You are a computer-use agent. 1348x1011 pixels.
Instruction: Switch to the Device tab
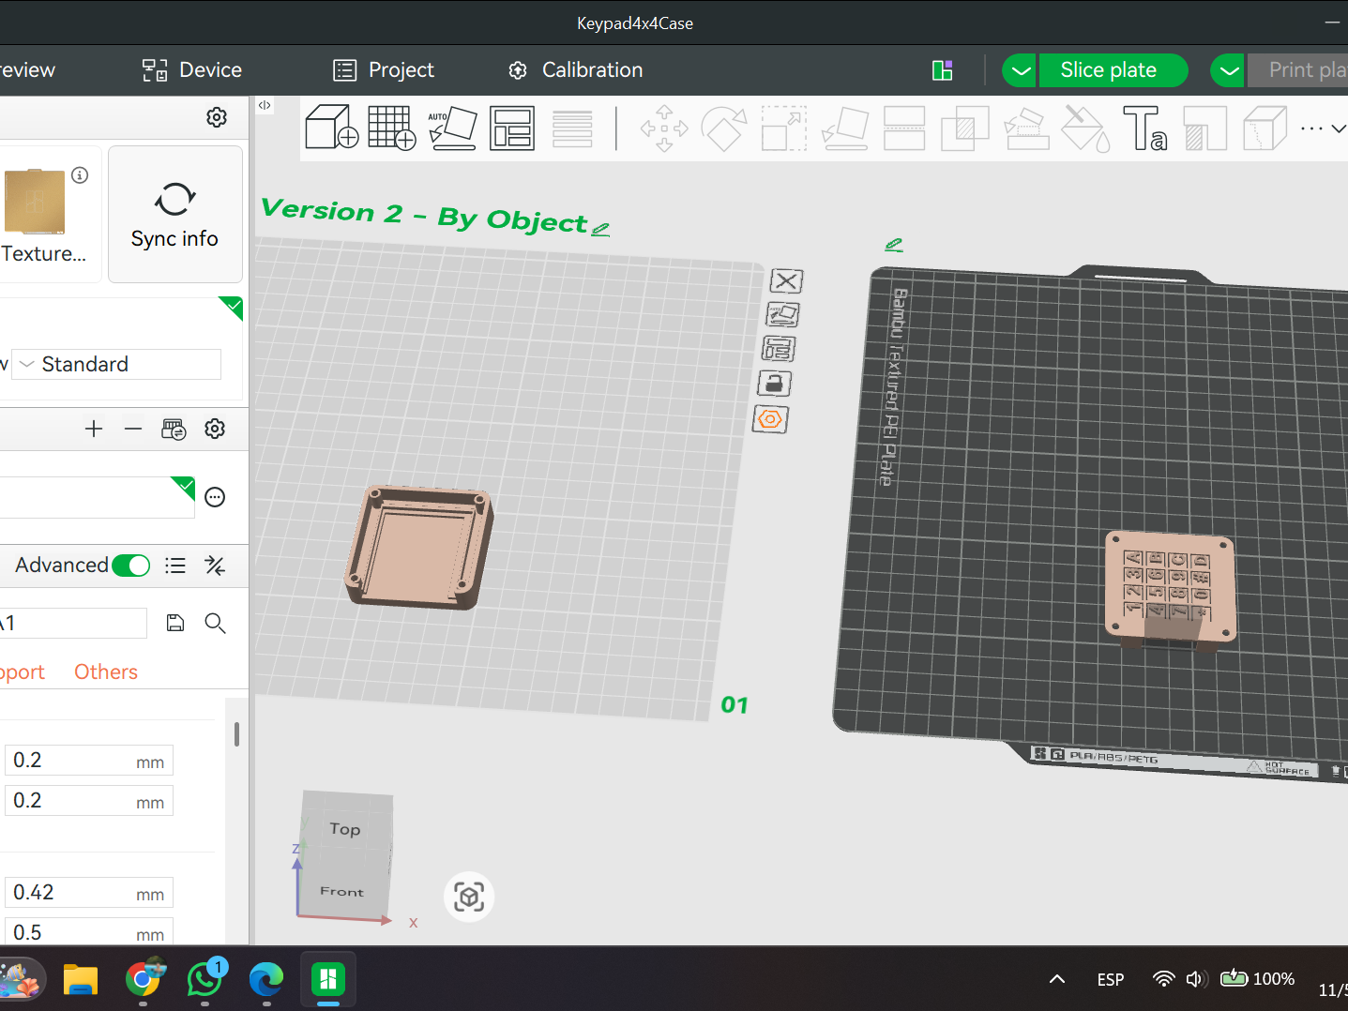point(192,70)
